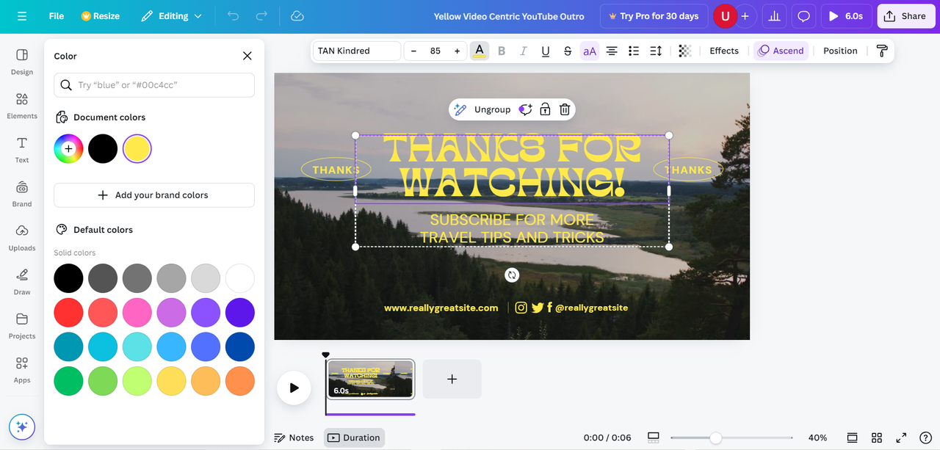Click the copy style paint roller
This screenshot has width=940, height=450.
pos(882,51)
